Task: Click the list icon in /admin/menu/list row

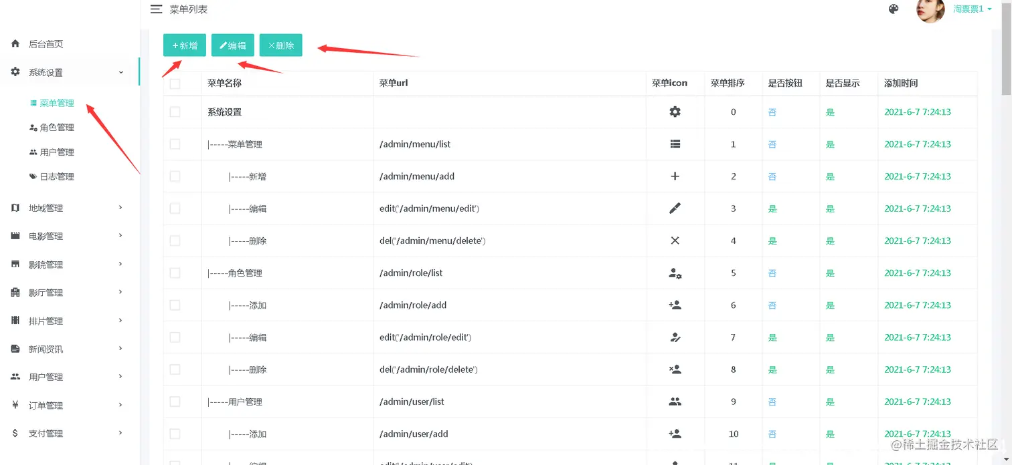Action: (x=675, y=144)
